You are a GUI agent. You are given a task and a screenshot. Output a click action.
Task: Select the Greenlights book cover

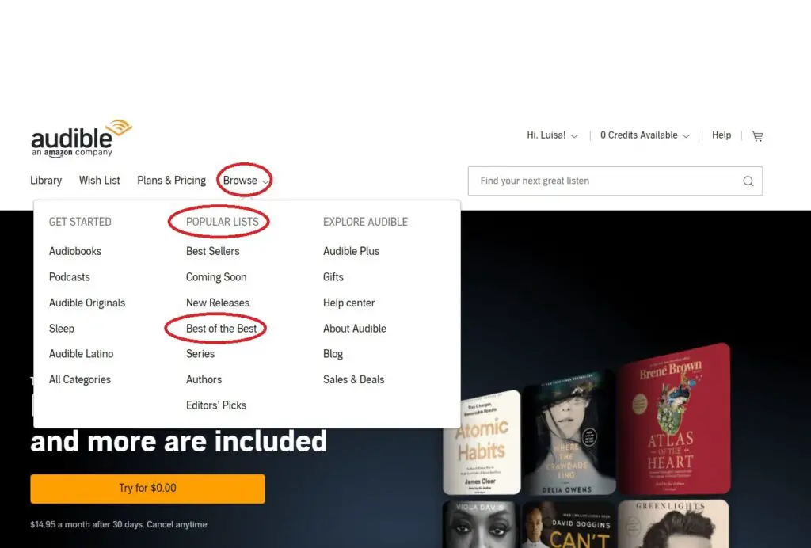673,523
